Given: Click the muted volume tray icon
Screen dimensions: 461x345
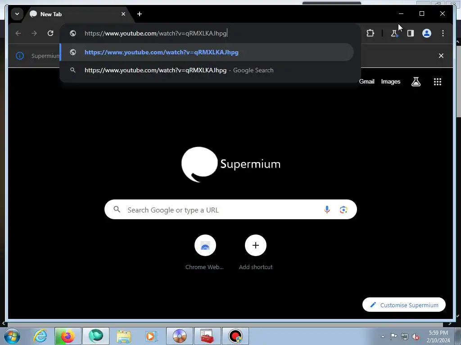Looking at the screenshot, I should (416, 337).
